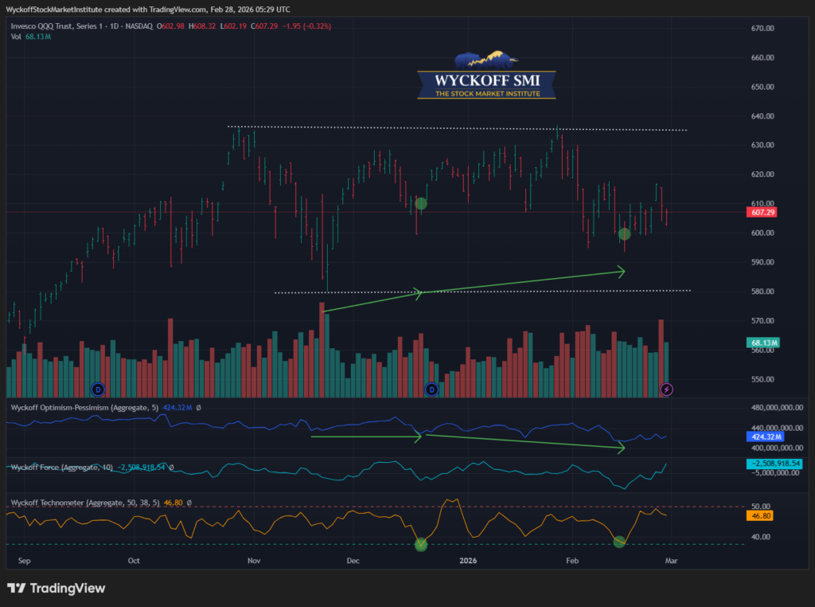Click the 2026 label on the time axis

coord(468,560)
